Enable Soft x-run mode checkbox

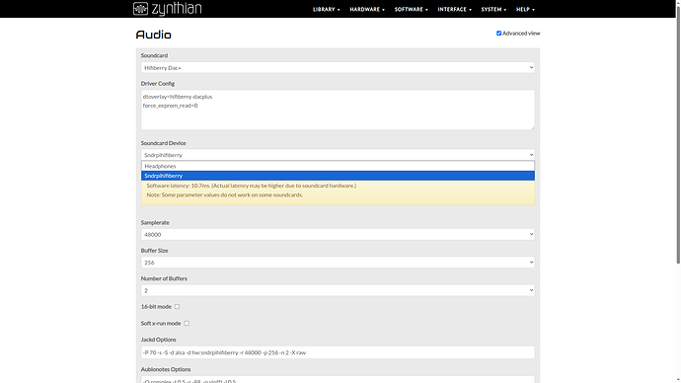click(x=187, y=323)
